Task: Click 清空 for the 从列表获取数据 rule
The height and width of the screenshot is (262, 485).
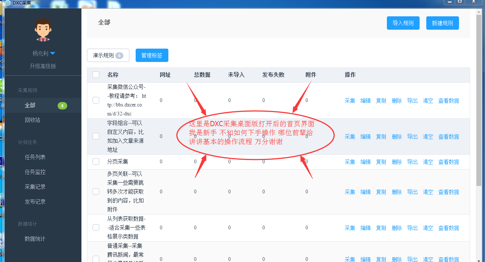Action: 428,228
